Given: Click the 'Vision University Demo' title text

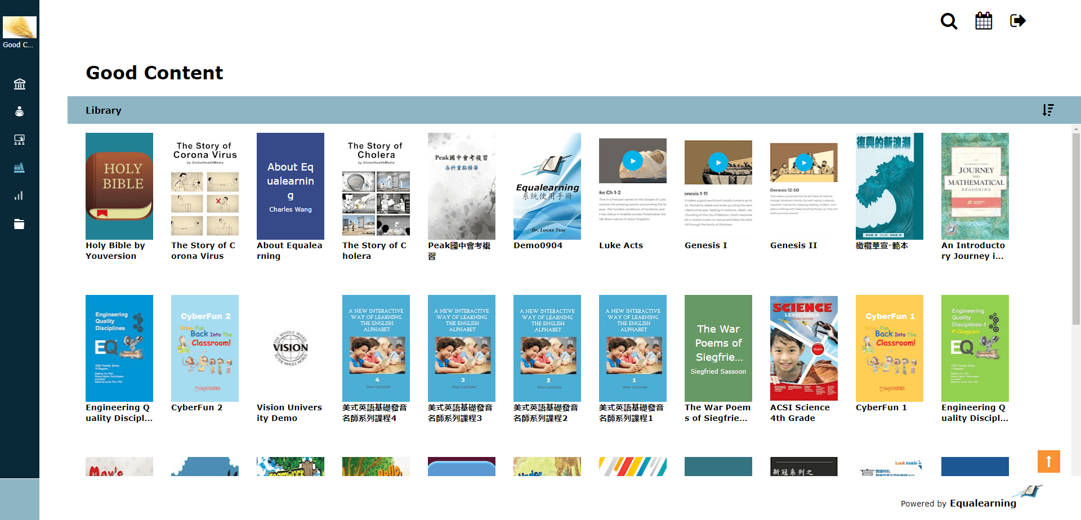Looking at the screenshot, I should (x=289, y=413).
